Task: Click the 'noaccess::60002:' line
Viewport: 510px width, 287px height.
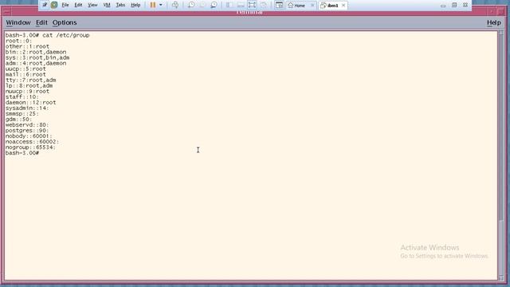Action: [32, 142]
